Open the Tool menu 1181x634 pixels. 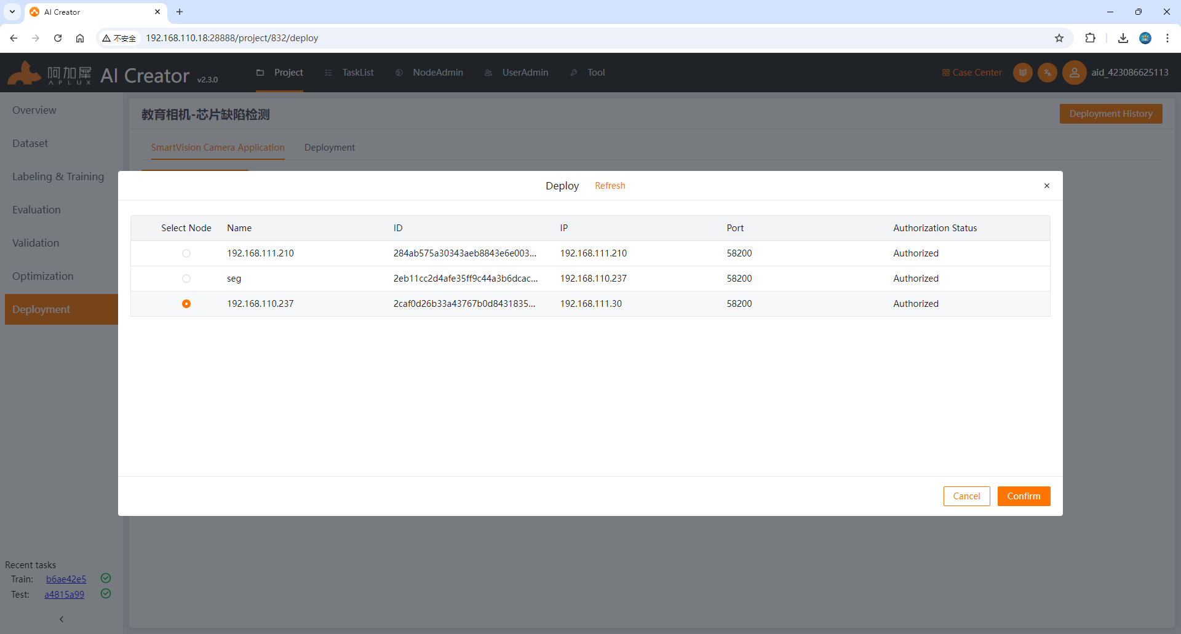click(x=588, y=73)
